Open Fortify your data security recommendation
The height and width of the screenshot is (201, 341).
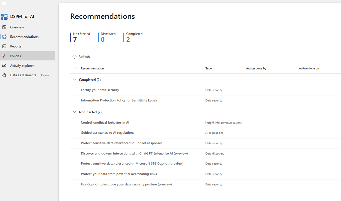coord(100,90)
